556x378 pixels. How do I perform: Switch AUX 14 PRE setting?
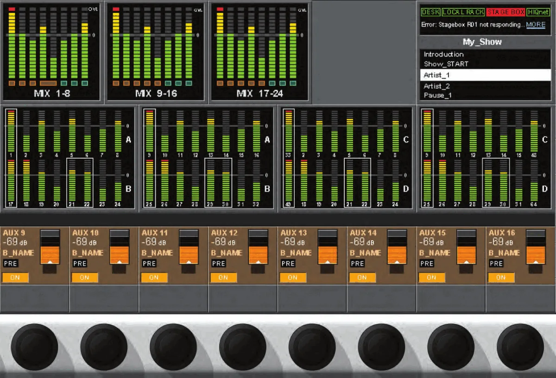tap(357, 264)
